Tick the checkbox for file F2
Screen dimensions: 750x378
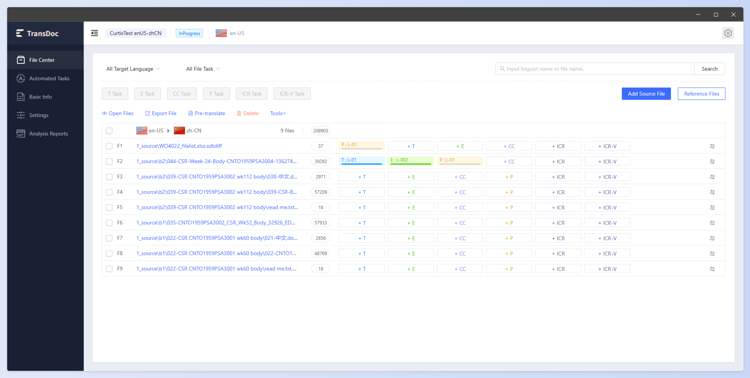coord(109,162)
